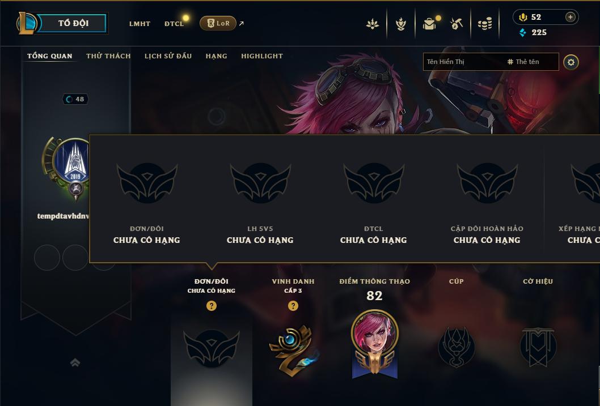Screen dimensions: 600x406
Task: Switch to the THỬ THÁCH tab
Action: click(108, 55)
